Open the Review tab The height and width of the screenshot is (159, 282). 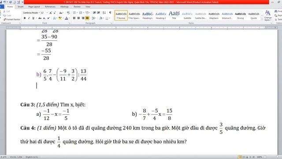point(77,7)
